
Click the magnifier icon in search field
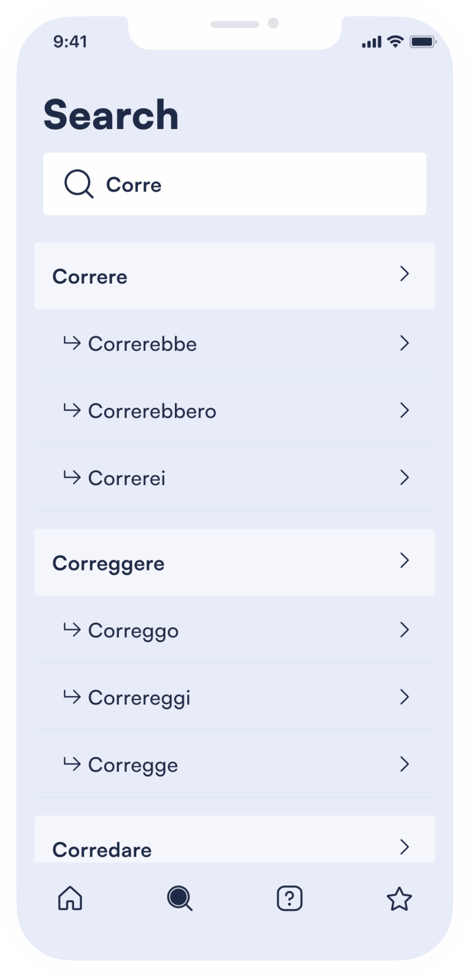click(x=79, y=184)
